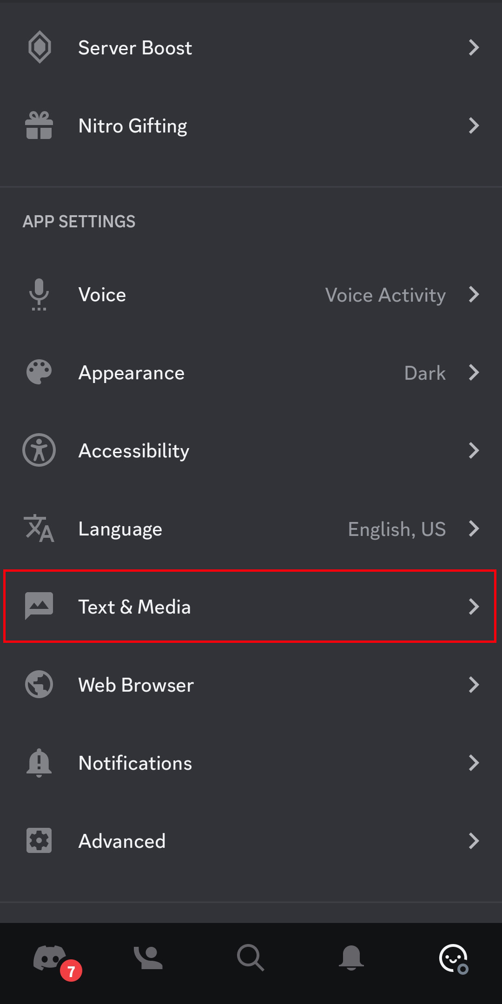
Task: Tap the Accessibility person icon
Action: point(39,450)
